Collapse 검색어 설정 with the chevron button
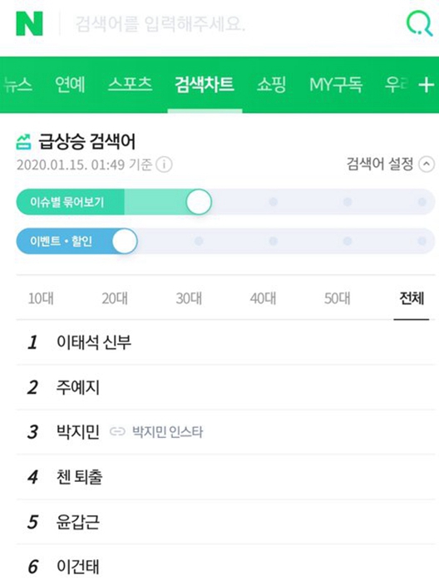This screenshot has height=585, width=439. (427, 165)
